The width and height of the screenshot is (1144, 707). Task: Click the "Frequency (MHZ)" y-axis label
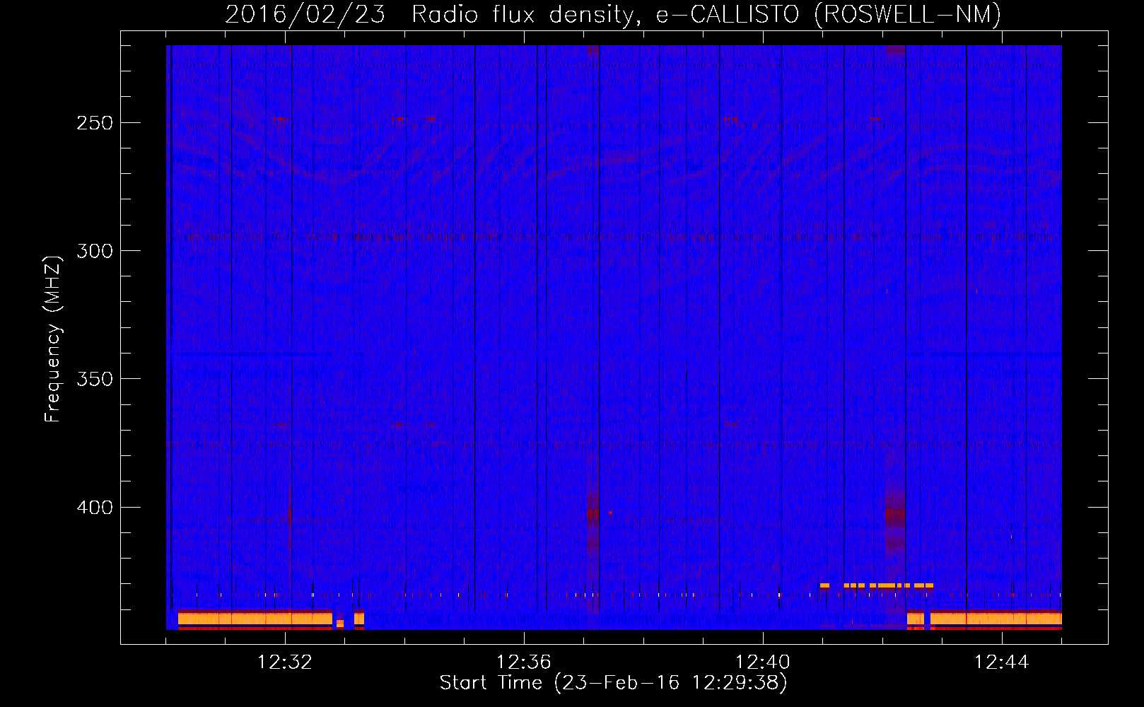point(53,339)
